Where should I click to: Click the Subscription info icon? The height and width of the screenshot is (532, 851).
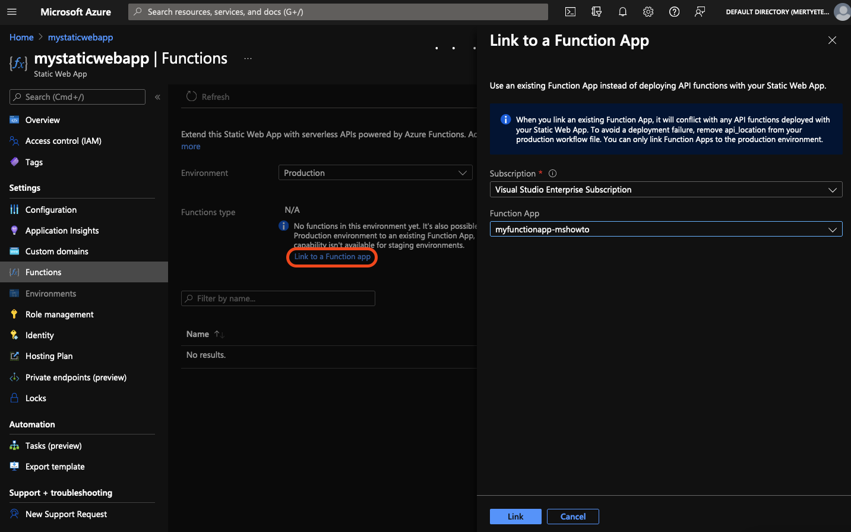coord(552,174)
